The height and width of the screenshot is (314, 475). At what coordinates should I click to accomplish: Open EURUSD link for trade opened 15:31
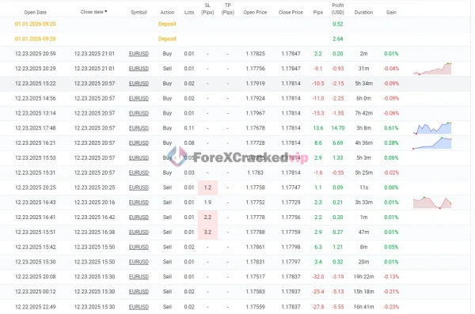[x=139, y=172]
